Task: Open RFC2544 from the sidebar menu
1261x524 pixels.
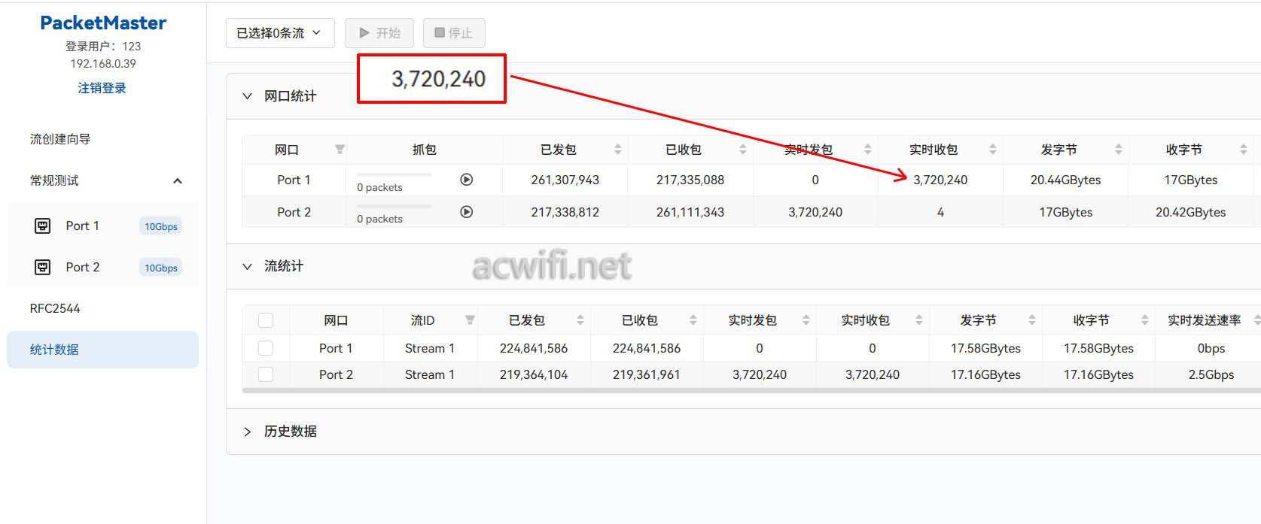Action: [55, 308]
